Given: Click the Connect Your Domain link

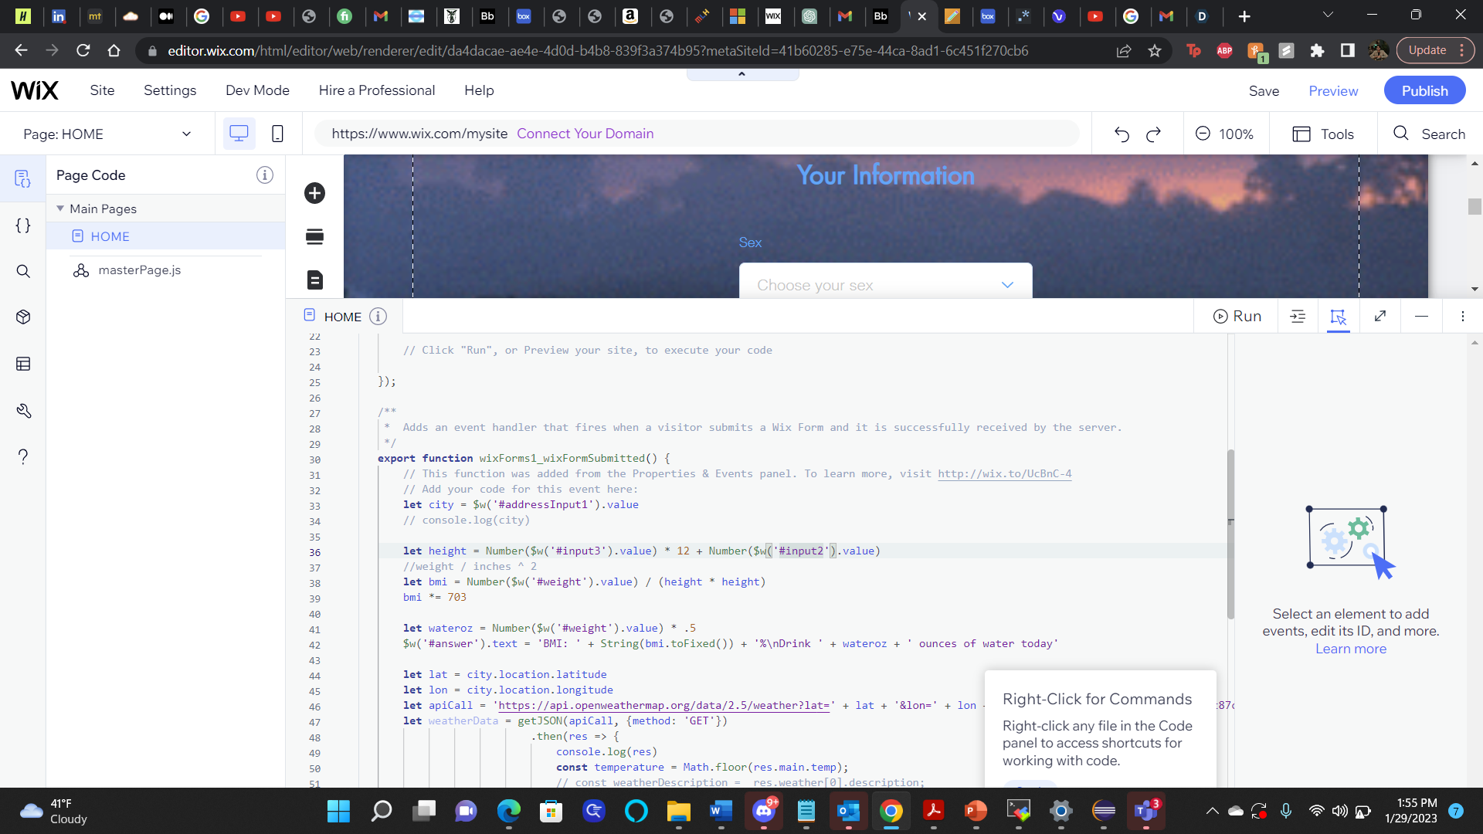Looking at the screenshot, I should 585,134.
